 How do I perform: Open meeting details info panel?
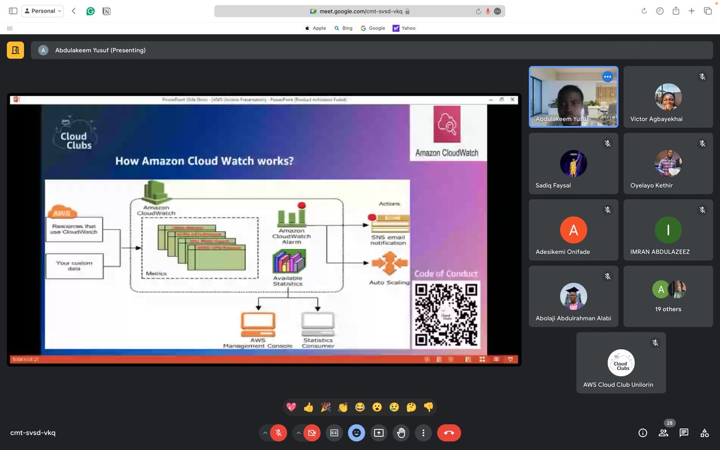pos(643,433)
